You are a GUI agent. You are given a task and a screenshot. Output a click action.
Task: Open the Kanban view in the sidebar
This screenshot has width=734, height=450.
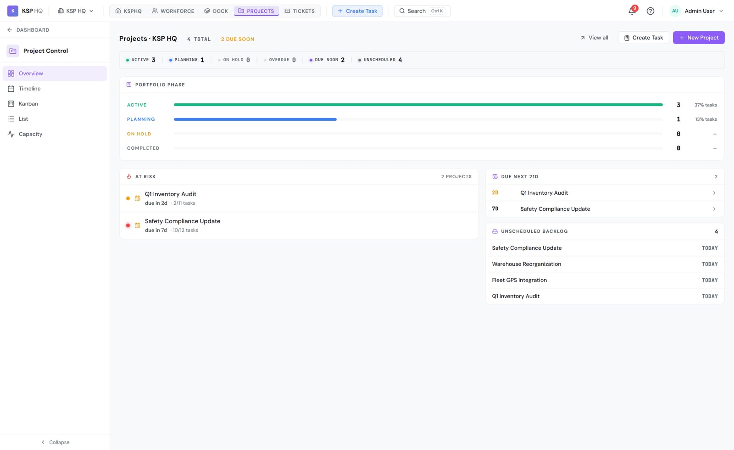[55, 104]
